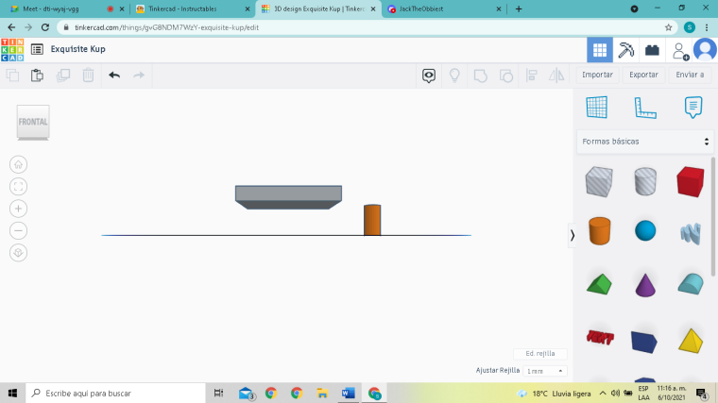This screenshot has height=403, width=718.
Task: Click the Mirror flip tool icon
Action: (x=556, y=75)
